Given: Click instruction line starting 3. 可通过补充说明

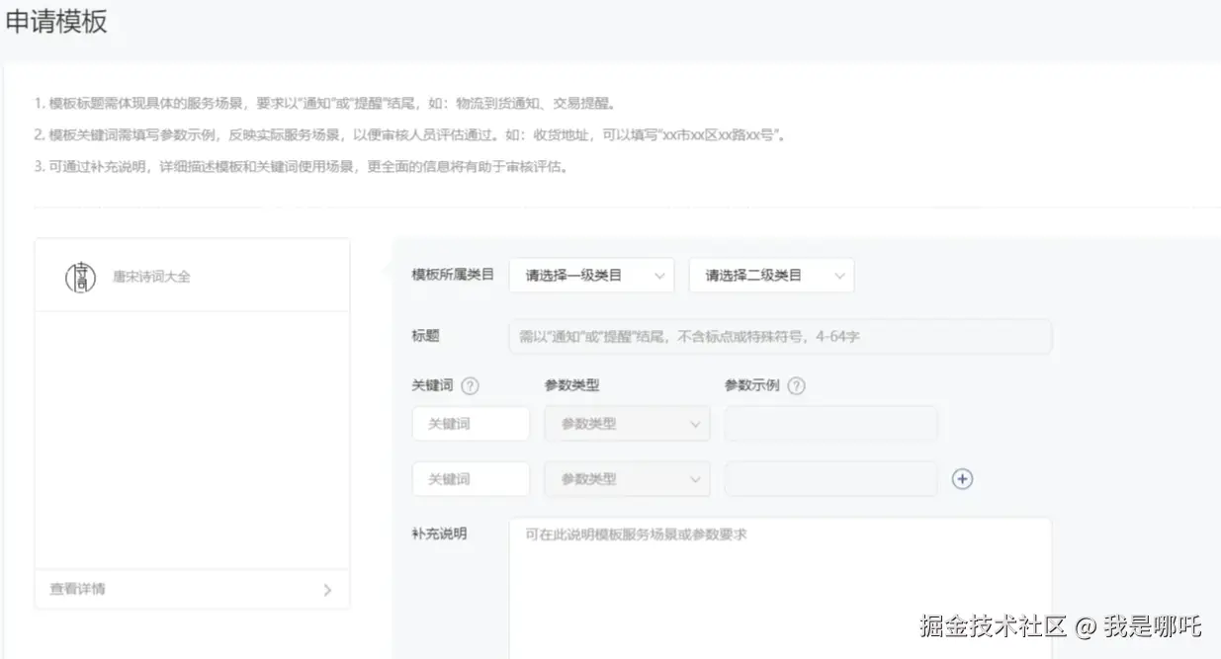Looking at the screenshot, I should point(303,166).
